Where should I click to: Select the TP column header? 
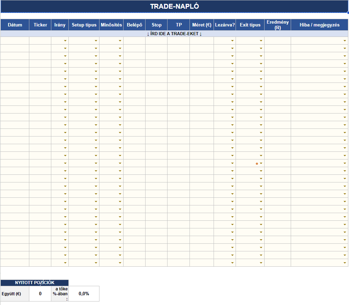click(x=179, y=25)
